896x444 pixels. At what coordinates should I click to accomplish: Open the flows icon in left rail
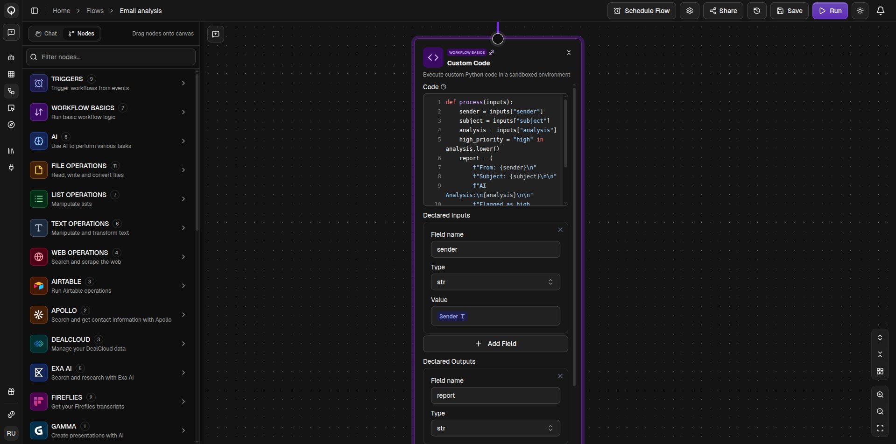(x=11, y=91)
